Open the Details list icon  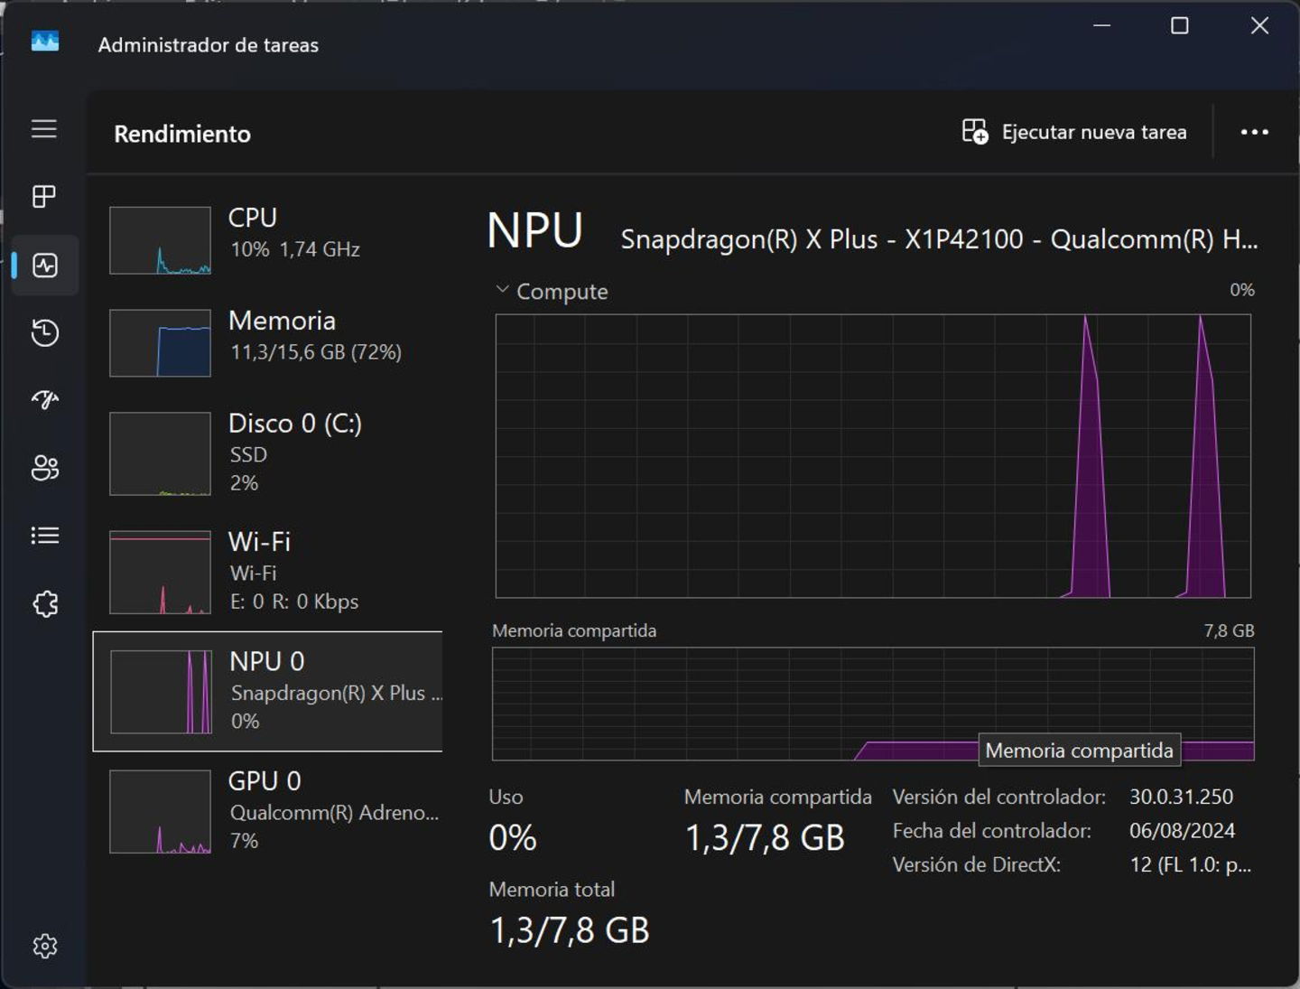pyautogui.click(x=45, y=536)
